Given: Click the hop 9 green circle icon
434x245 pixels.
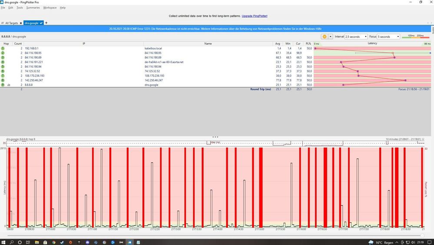Looking at the screenshot, I should point(3,85).
